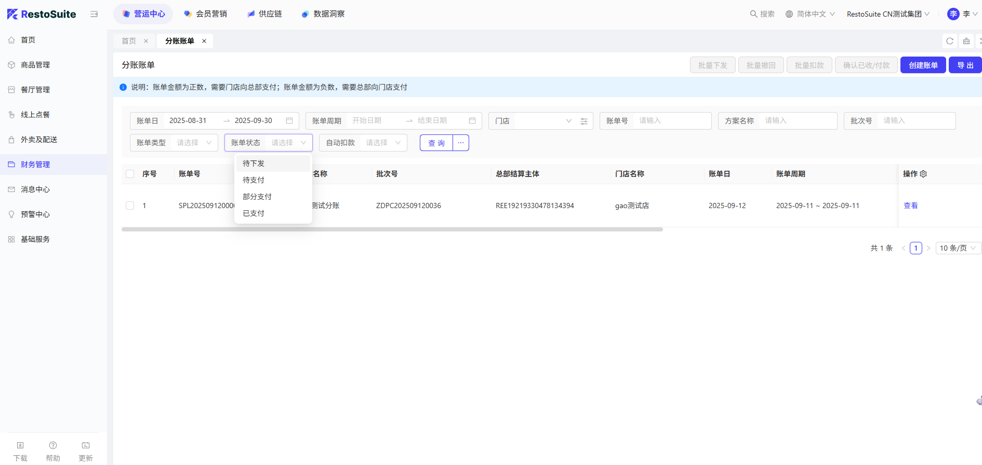
Task: Click the horizontal table scrollbar
Action: [x=392, y=229]
